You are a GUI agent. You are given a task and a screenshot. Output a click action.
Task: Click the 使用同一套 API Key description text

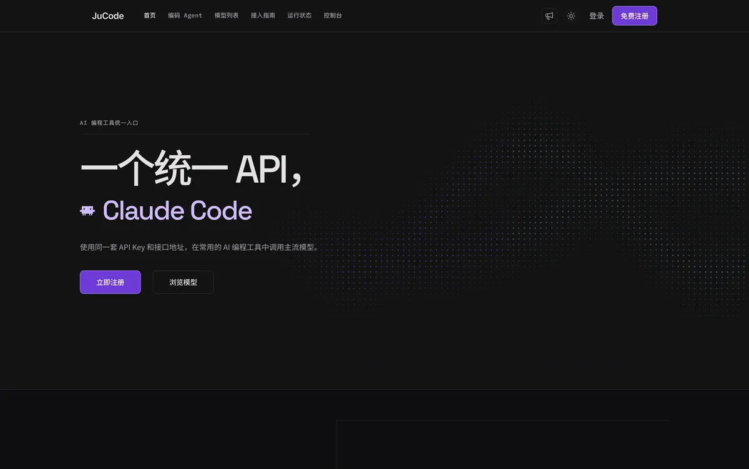point(199,247)
